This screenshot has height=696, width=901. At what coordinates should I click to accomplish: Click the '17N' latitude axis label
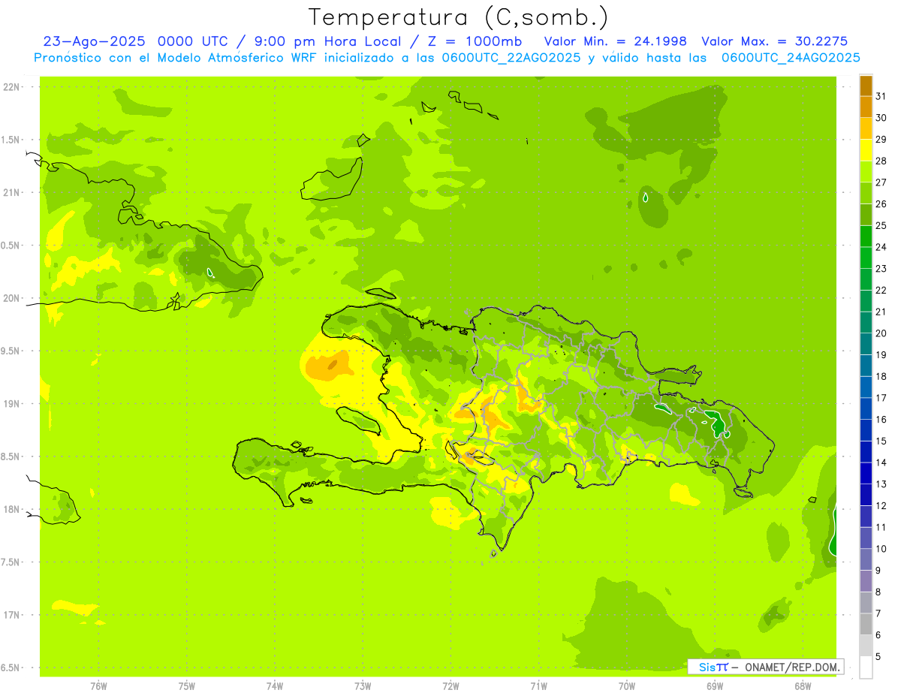(x=13, y=616)
